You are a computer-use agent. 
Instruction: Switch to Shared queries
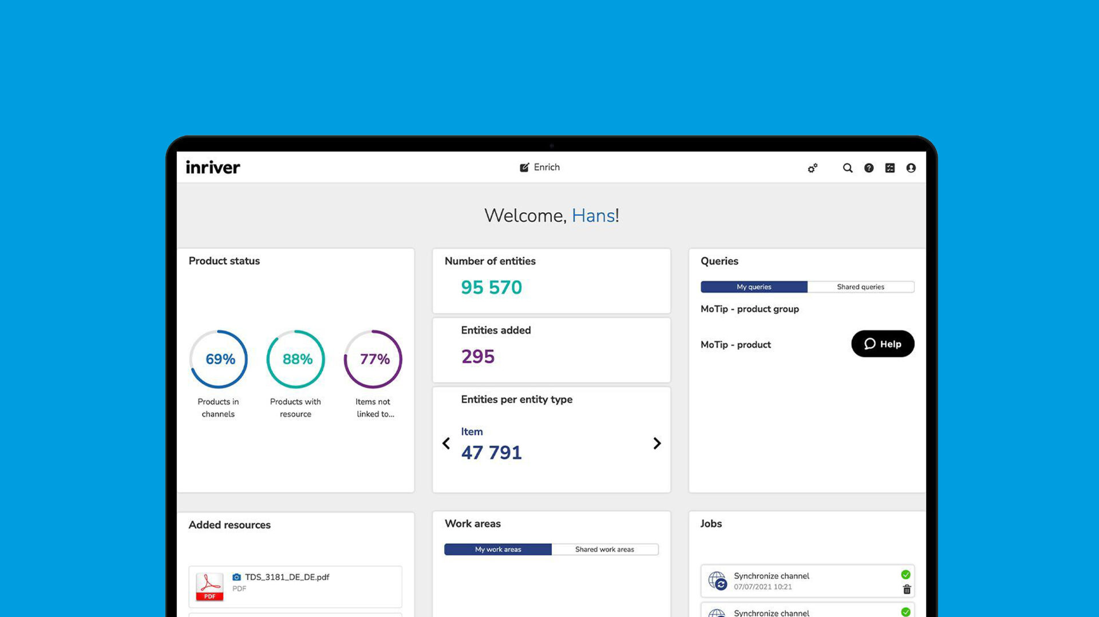(x=860, y=287)
